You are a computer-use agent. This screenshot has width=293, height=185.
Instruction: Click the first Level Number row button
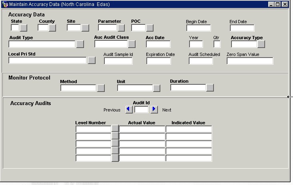click(x=115, y=129)
